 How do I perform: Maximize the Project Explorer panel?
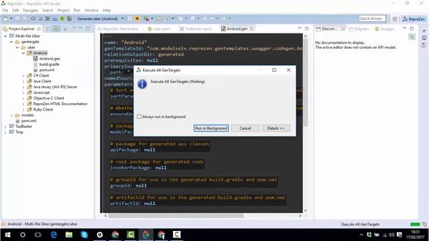point(88,28)
